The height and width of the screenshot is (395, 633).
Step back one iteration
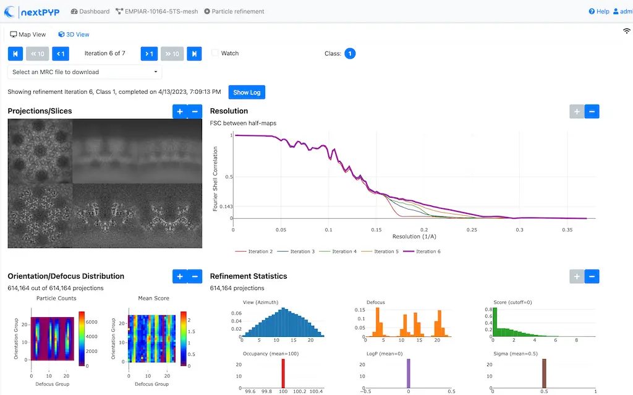(x=61, y=54)
